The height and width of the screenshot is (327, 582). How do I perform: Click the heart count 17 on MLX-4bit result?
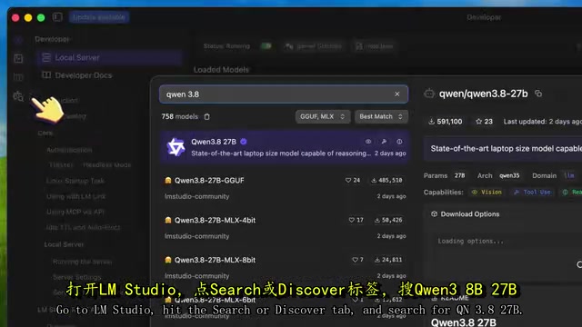pos(356,220)
